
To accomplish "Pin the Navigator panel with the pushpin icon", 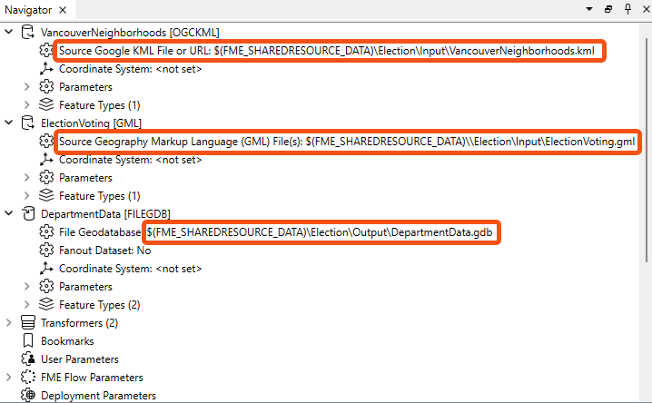I will pyautogui.click(x=627, y=9).
